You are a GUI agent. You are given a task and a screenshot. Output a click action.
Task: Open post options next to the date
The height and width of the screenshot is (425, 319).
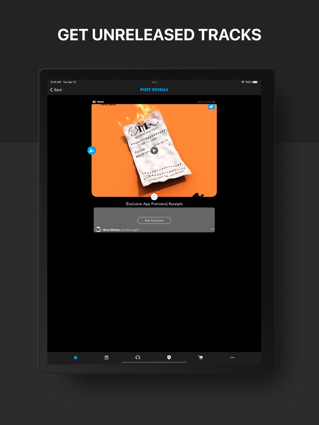pyautogui.click(x=214, y=102)
